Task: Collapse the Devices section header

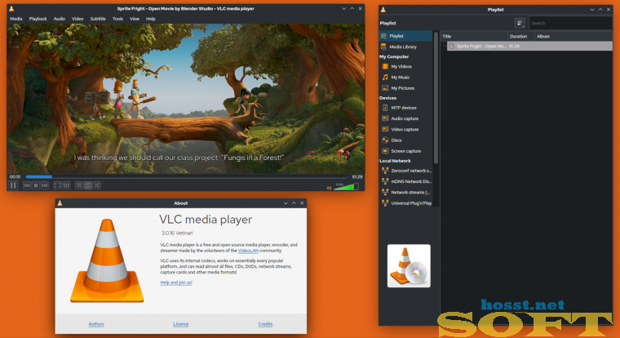Action: [387, 98]
